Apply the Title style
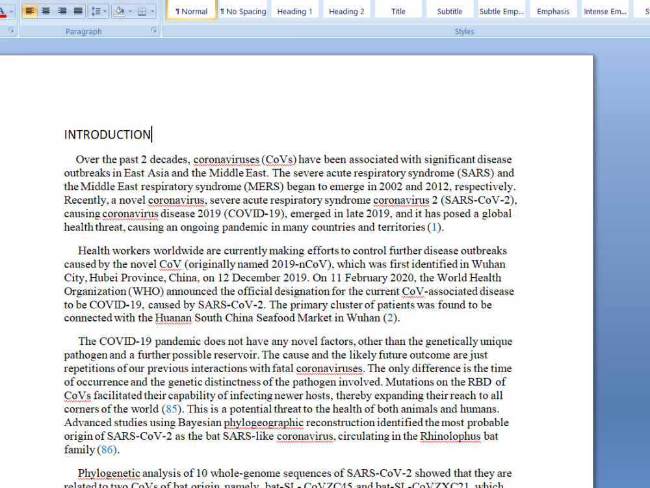Image resolution: width=650 pixels, height=488 pixels. tap(398, 10)
